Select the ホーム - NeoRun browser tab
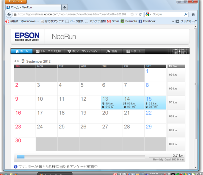Image resolution: width=203 pixels, height=175 pixels. click(x=34, y=7)
